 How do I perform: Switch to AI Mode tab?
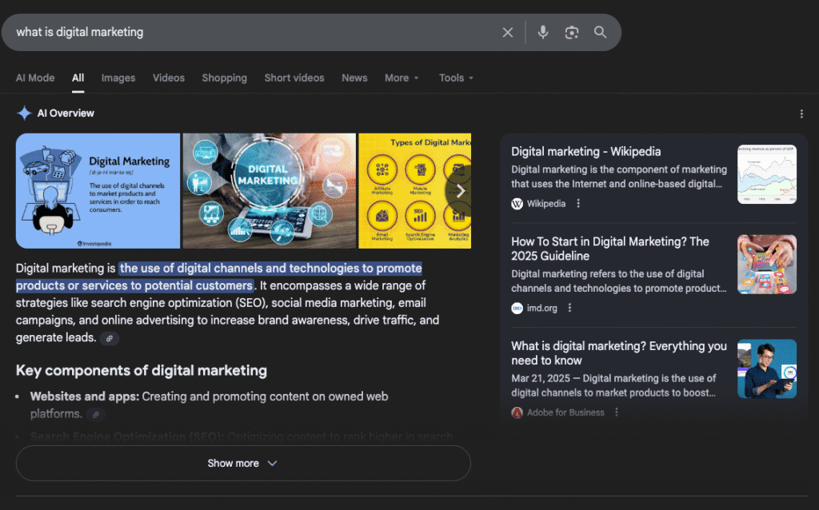(x=35, y=78)
